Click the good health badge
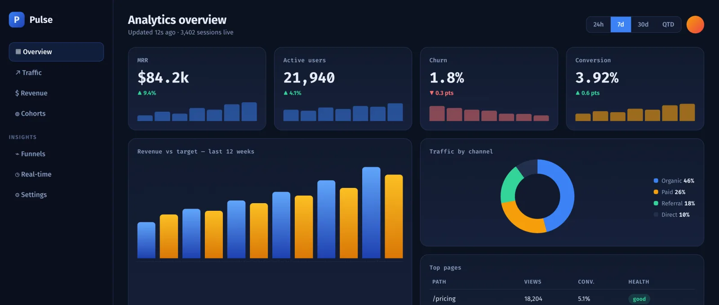 tap(639, 299)
